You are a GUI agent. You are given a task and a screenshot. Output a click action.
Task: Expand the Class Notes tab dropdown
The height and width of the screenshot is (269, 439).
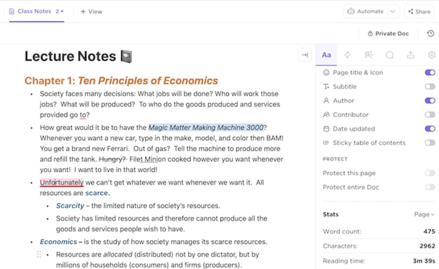60,11
